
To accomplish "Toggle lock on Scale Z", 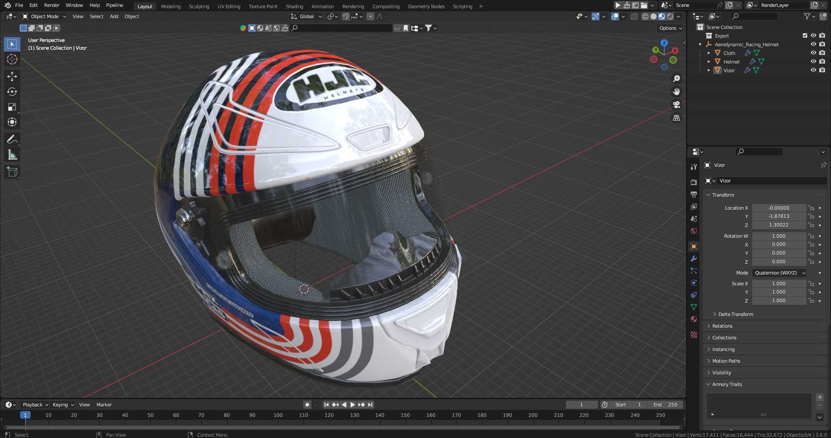I will 812,301.
